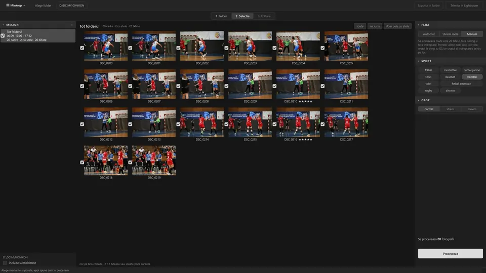Select altceva sport option
This screenshot has width=486, height=273.
tap(450, 90)
